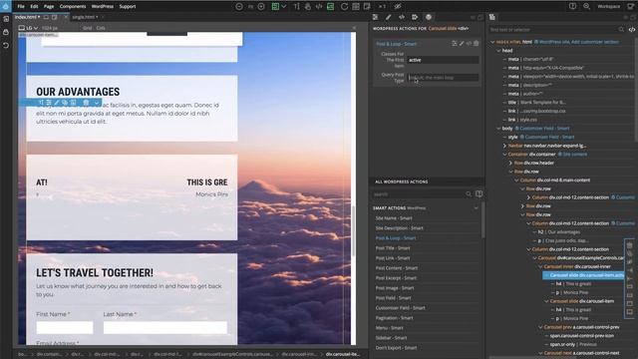Select the Carousel slide div.carousel-item.active row
The height and width of the screenshot is (359, 638).
(x=583, y=275)
